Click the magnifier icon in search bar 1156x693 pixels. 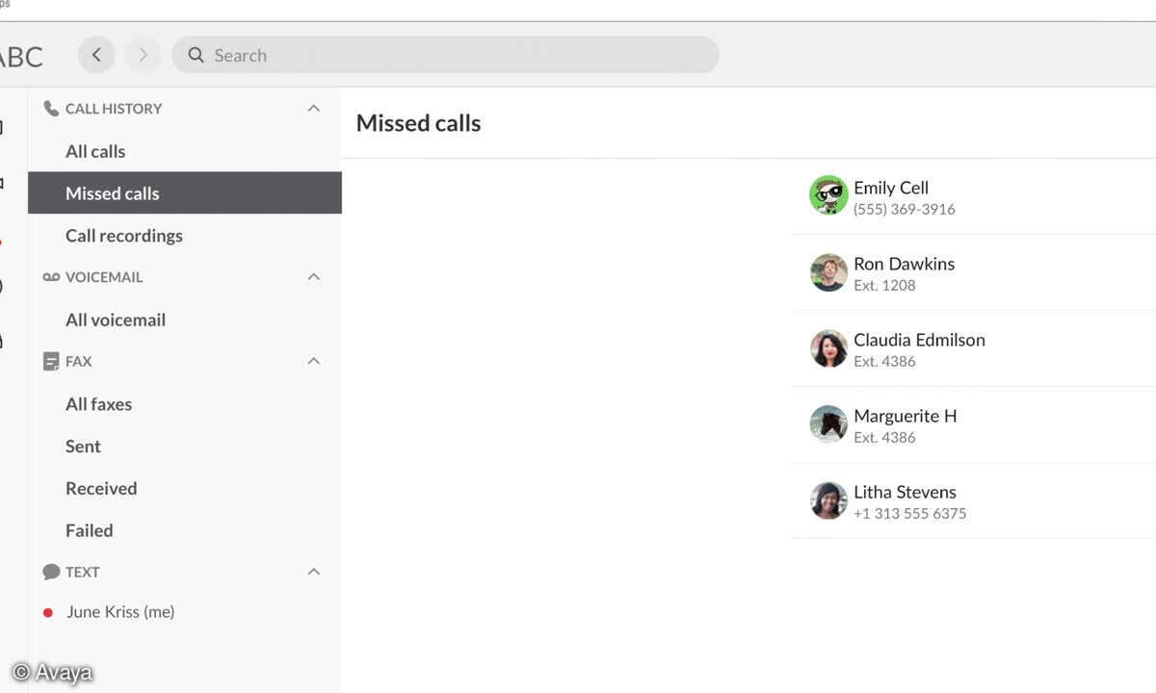pyautogui.click(x=196, y=55)
